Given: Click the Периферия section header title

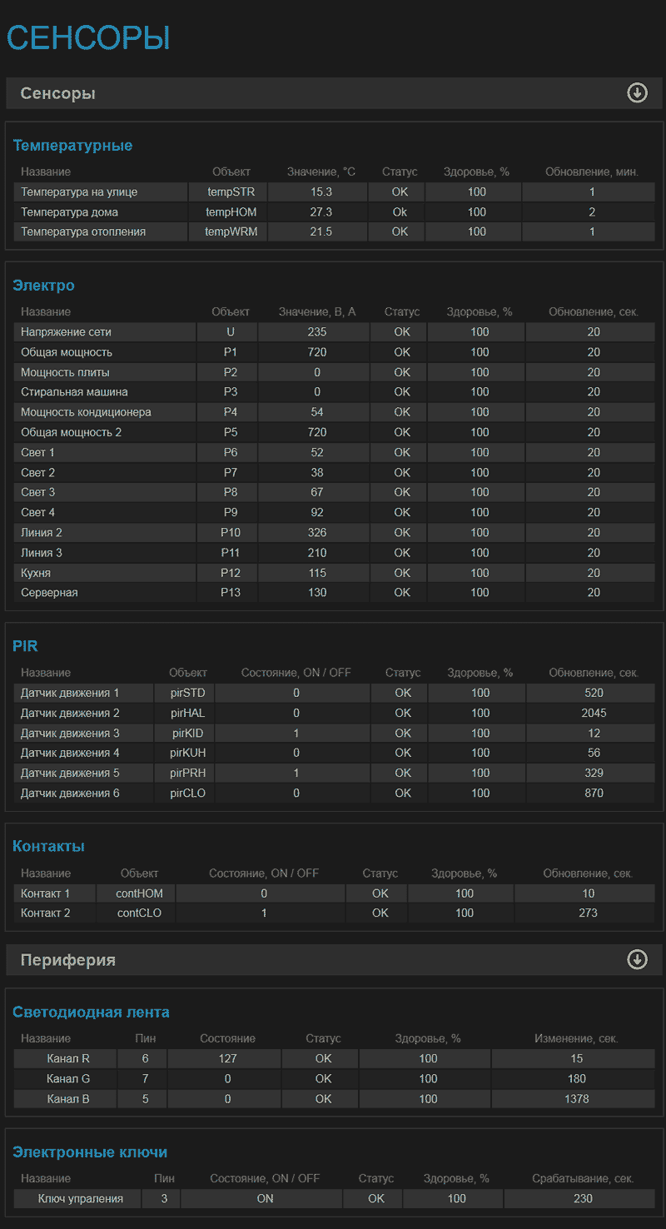Looking at the screenshot, I should point(68,960).
